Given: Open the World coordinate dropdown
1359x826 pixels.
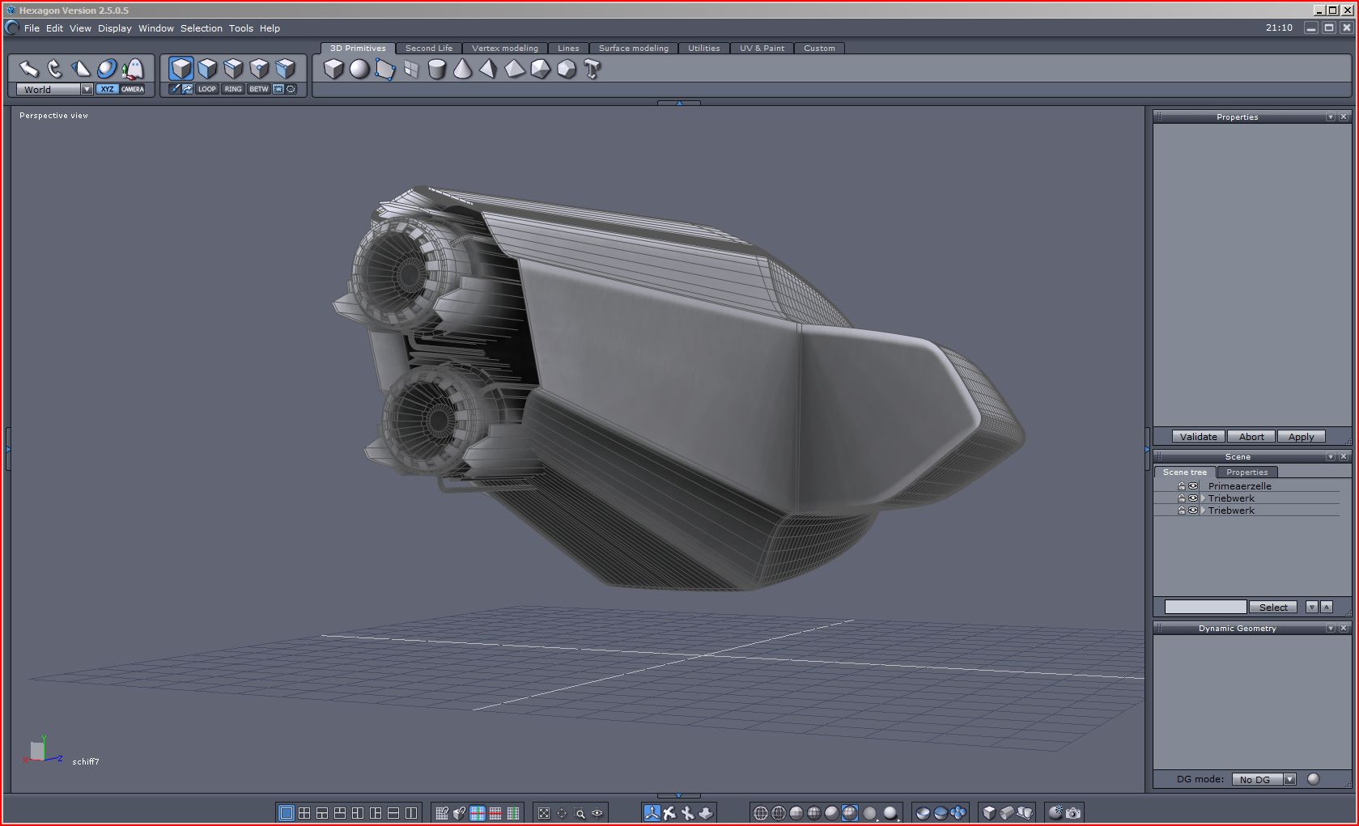Looking at the screenshot, I should point(87,90).
